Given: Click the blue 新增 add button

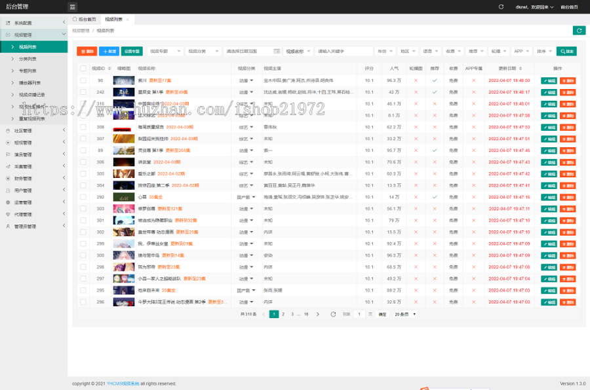Looking at the screenshot, I should tap(109, 51).
